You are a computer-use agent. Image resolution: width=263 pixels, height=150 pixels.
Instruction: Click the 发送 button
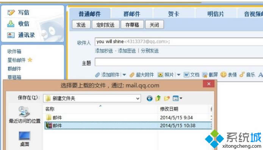pyautogui.click(x=81, y=25)
